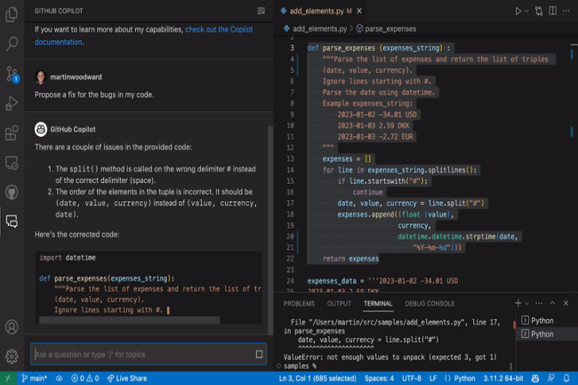Image resolution: width=578 pixels, height=385 pixels.
Task: Click 'Propose a fix for the bugs' message
Action: [94, 94]
